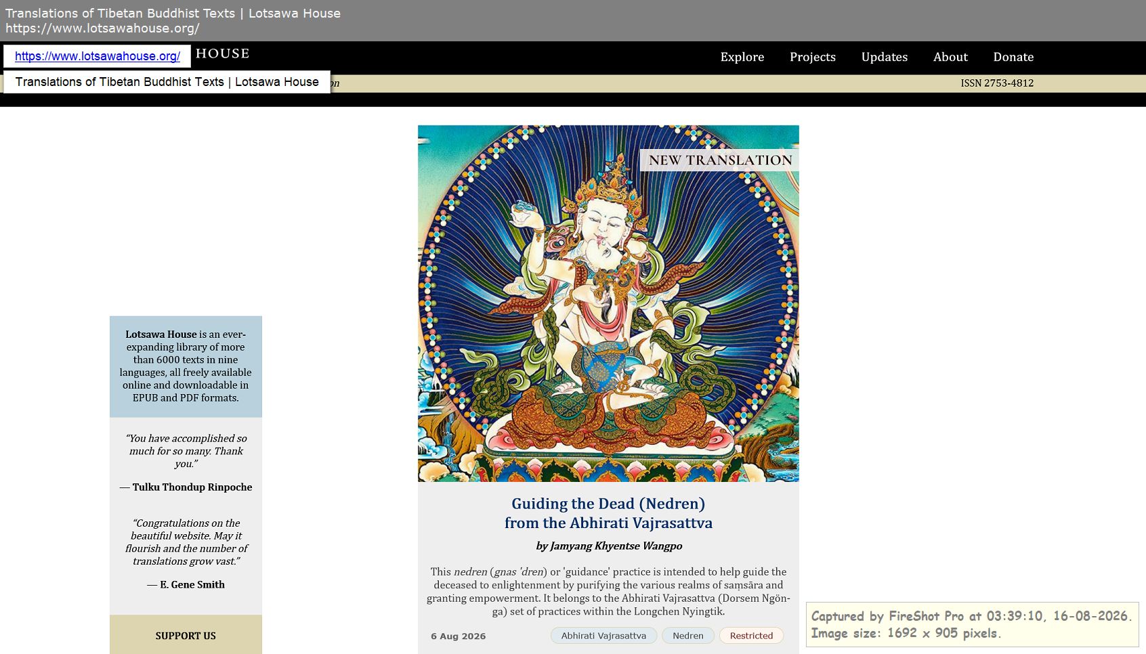Click the SUPPORT US button

pyautogui.click(x=186, y=635)
